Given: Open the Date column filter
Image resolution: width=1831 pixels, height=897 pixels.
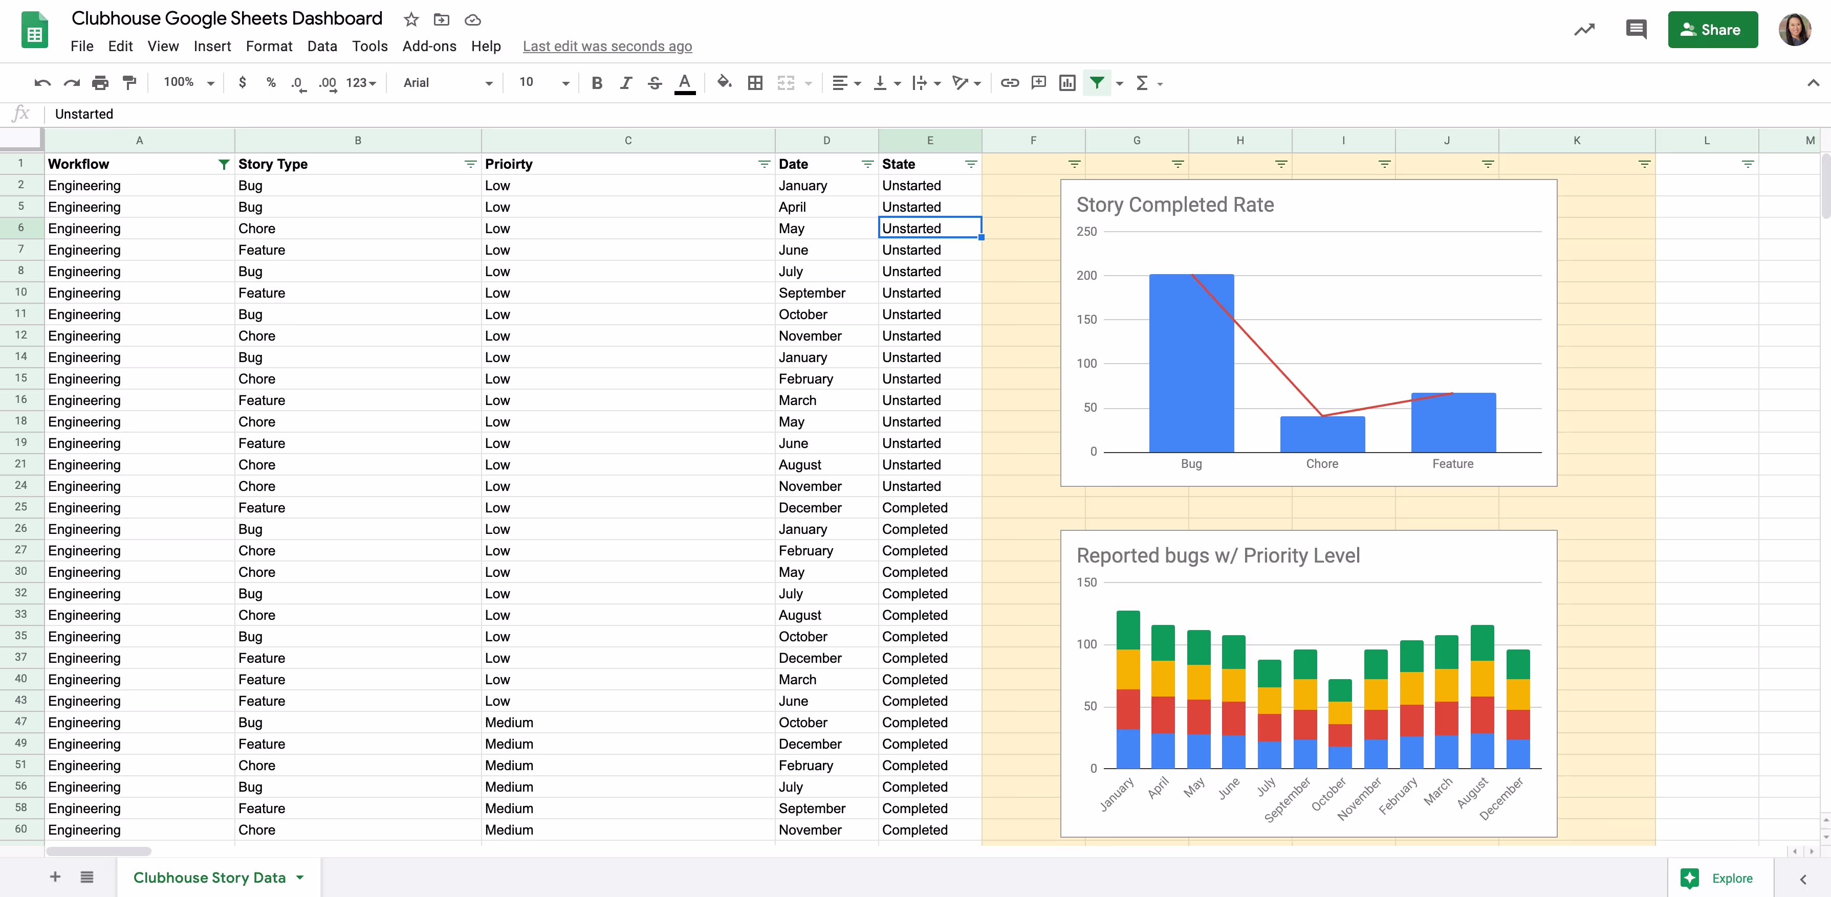Looking at the screenshot, I should pyautogui.click(x=867, y=164).
